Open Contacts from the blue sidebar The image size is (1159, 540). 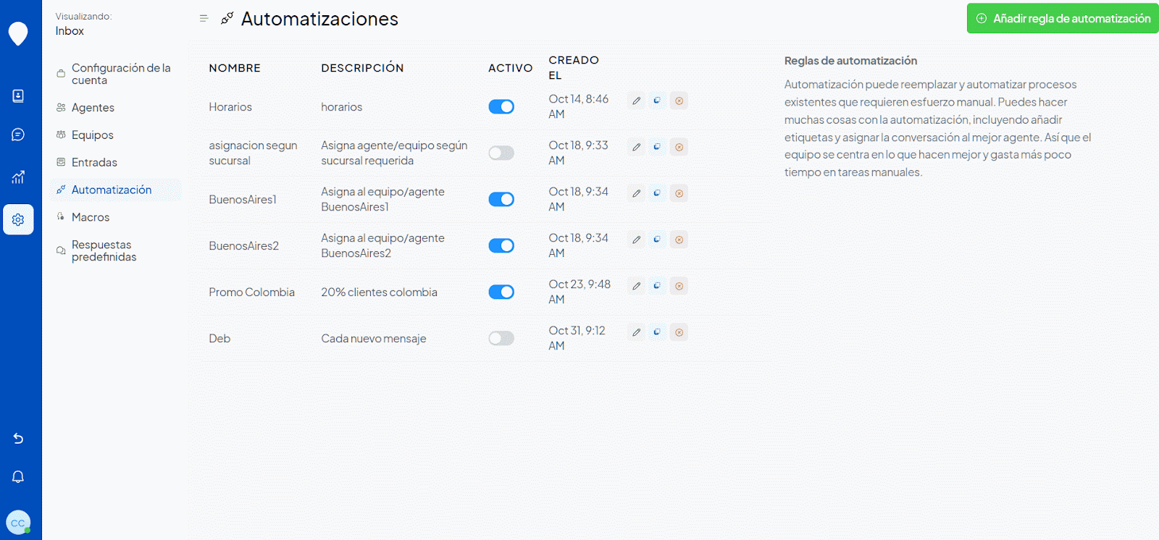[x=18, y=96]
